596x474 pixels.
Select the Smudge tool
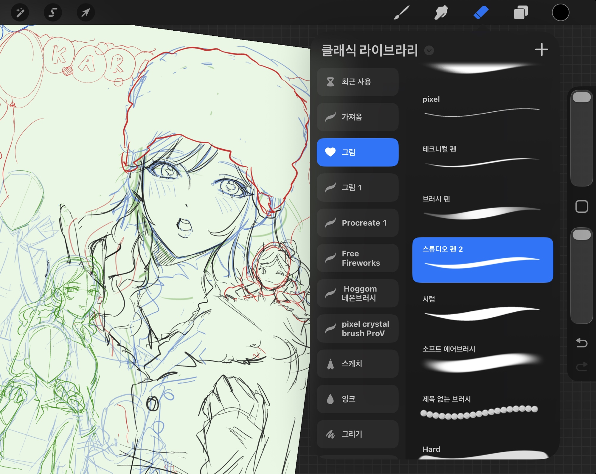(x=441, y=13)
